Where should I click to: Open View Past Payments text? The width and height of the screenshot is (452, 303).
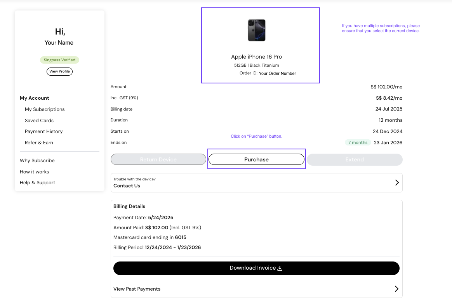tap(137, 289)
